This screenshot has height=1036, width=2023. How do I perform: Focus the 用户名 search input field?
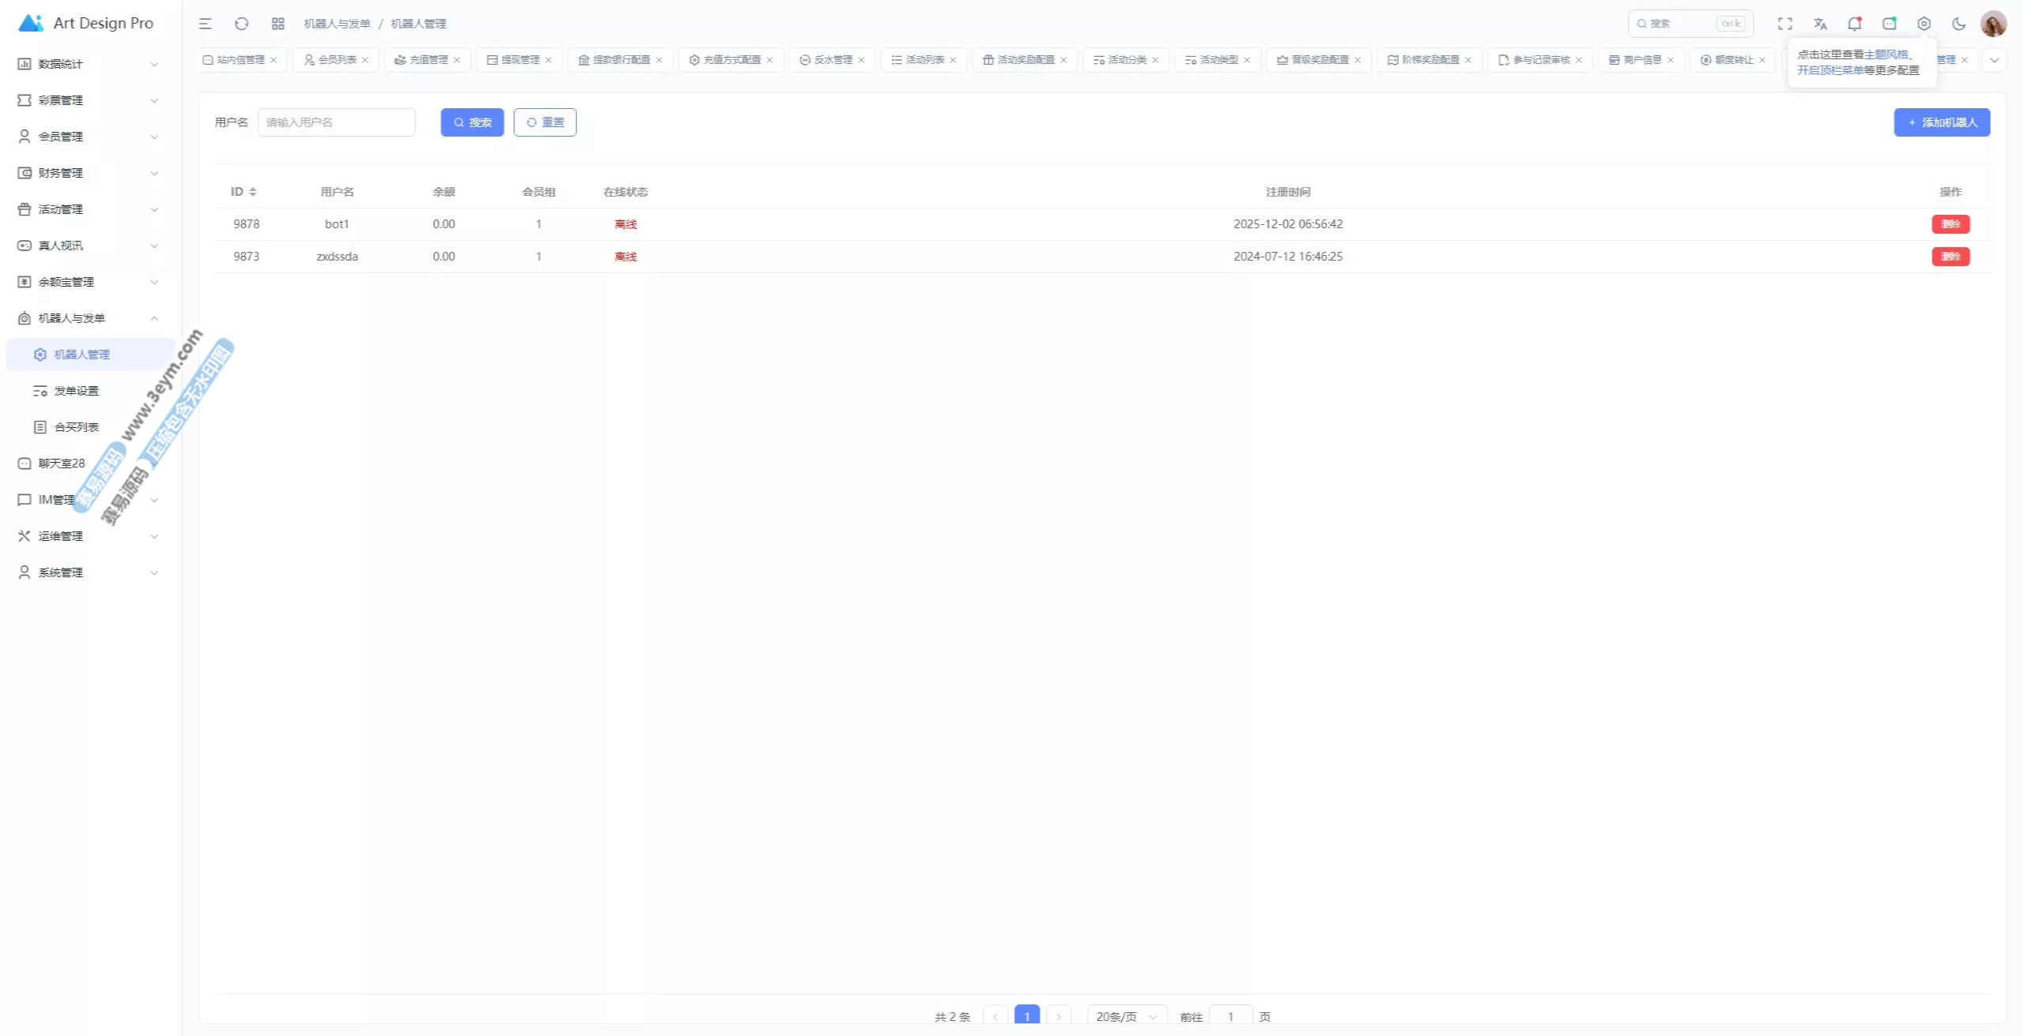coord(336,122)
